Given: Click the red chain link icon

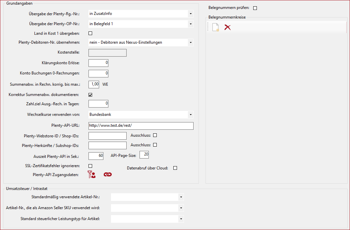Looking at the screenshot, I should [108, 174].
